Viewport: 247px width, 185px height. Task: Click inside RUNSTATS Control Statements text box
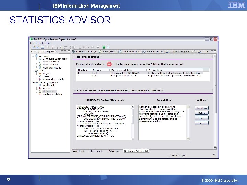click(104, 122)
